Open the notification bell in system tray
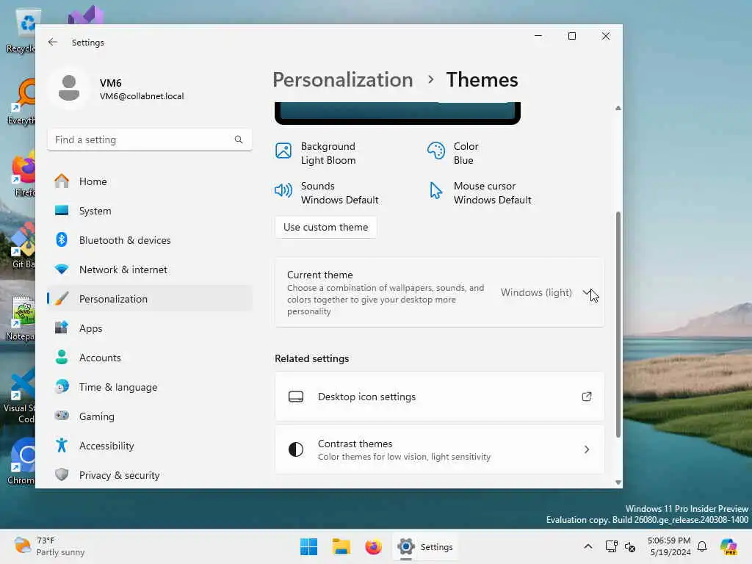Image resolution: width=752 pixels, height=564 pixels. click(x=702, y=546)
